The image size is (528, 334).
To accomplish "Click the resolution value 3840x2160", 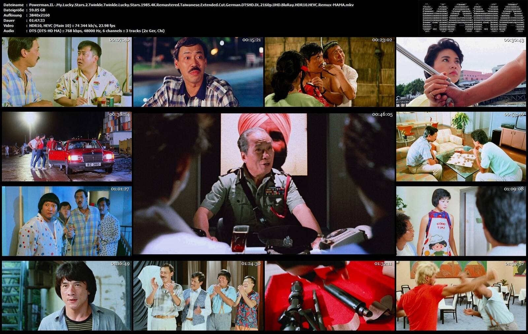I will 39,15.
